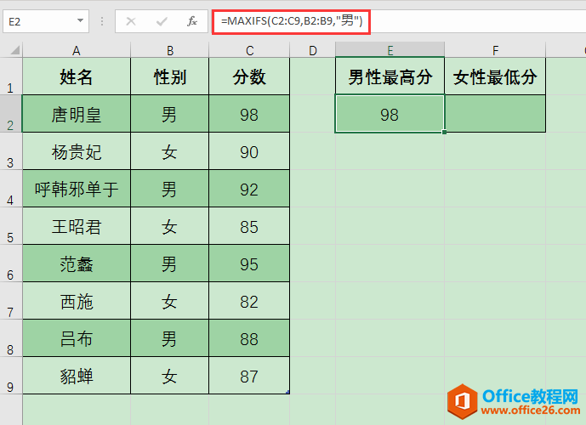Click the formula bar options dots
This screenshot has width=586, height=425.
102,21
